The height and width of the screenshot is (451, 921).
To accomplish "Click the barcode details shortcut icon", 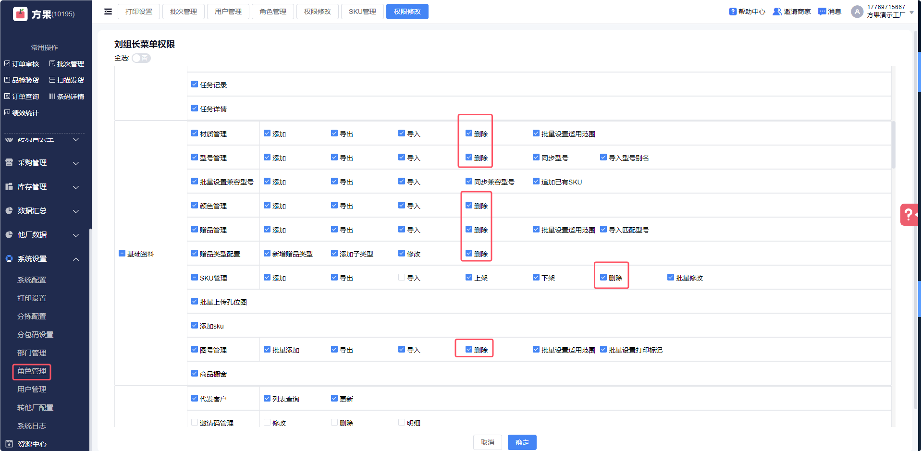I will [x=52, y=97].
